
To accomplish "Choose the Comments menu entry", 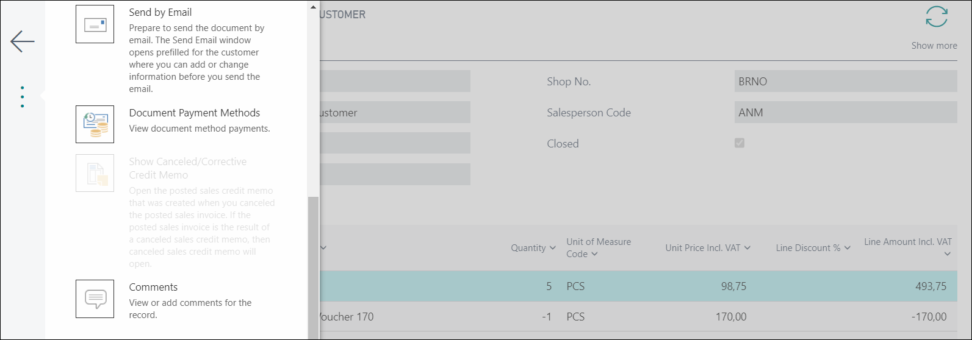I will [153, 287].
